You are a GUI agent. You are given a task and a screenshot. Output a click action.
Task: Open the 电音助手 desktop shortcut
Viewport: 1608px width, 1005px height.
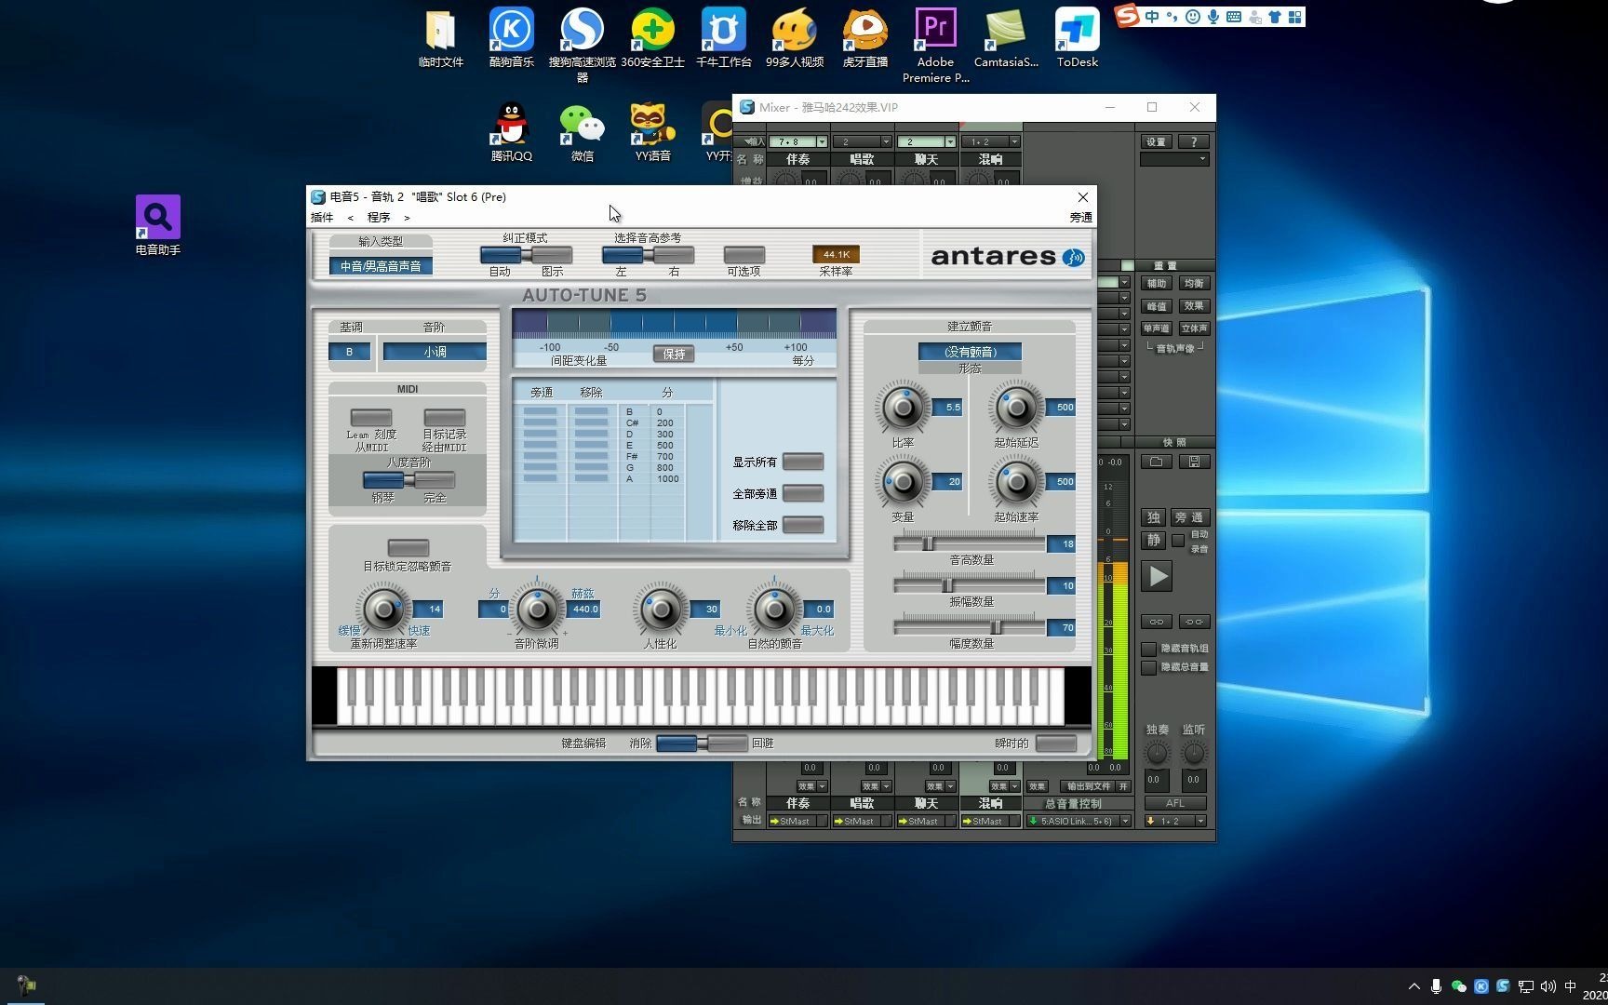point(157,224)
